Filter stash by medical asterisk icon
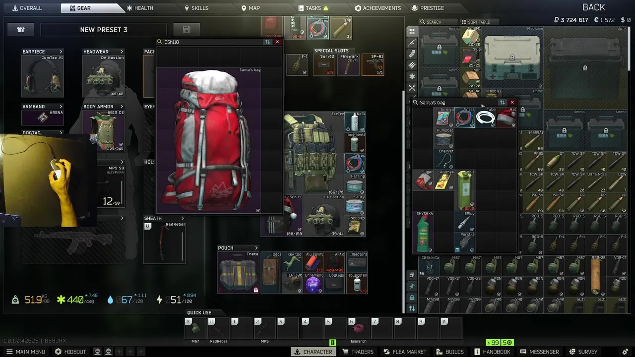The height and width of the screenshot is (357, 635). click(412, 76)
